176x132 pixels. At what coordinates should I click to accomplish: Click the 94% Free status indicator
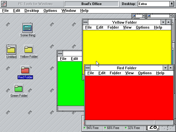click(91, 128)
